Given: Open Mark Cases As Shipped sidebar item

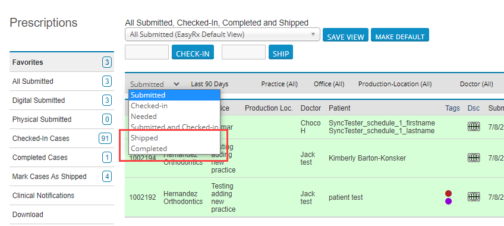Looking at the screenshot, I should click(x=62, y=177).
